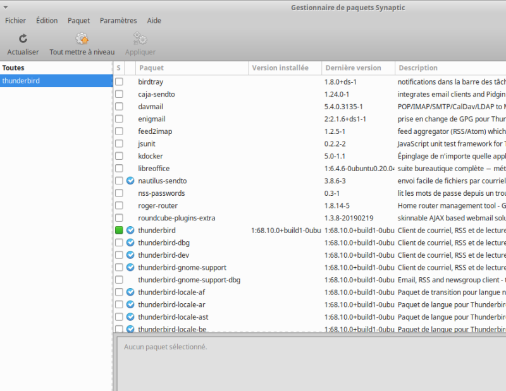Click the Ubuntu-supported icon beside nautilus-sendto
The image size is (506, 391).
click(x=130, y=181)
